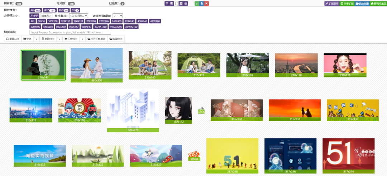Select the 指定大小 resolution mode
The image size is (387, 176).
[x=46, y=15]
